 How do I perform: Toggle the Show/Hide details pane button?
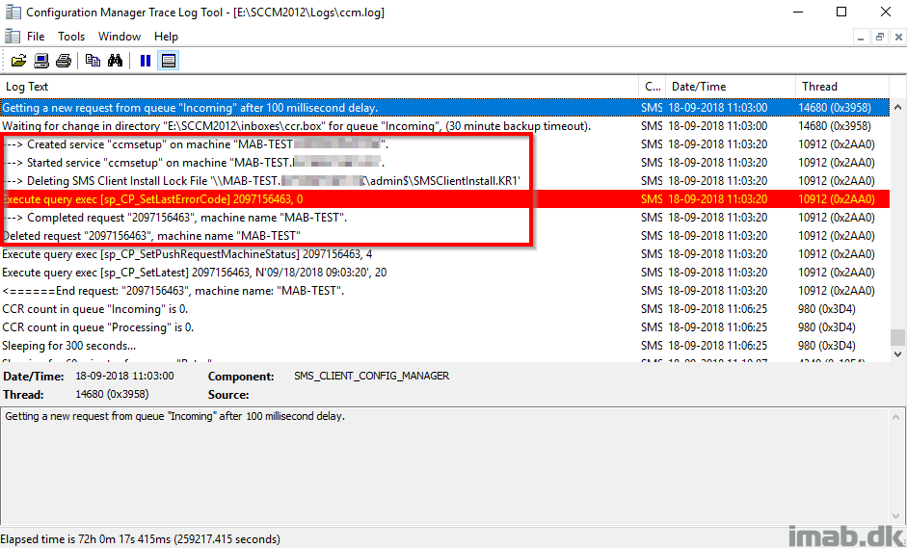pyautogui.click(x=169, y=61)
